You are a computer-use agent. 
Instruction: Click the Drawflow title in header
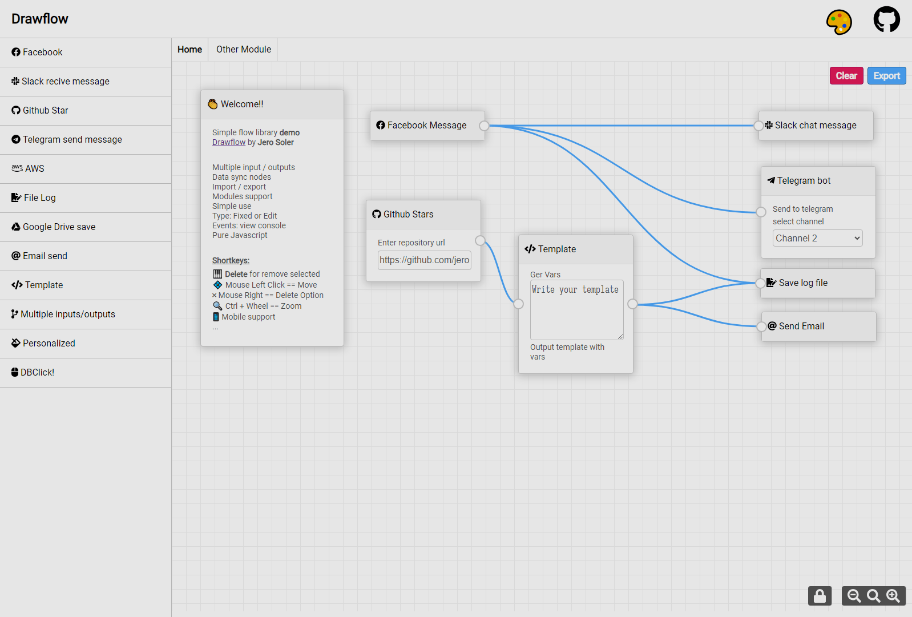(x=40, y=19)
